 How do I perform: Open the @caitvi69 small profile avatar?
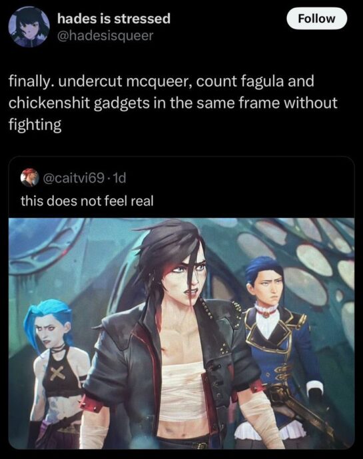[x=30, y=177]
